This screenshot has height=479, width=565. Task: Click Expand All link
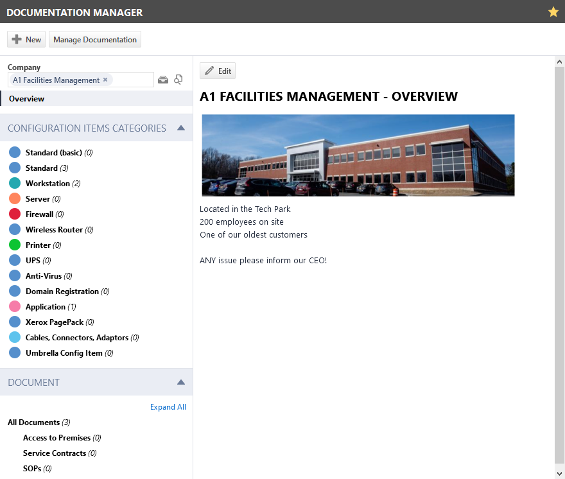tap(168, 407)
